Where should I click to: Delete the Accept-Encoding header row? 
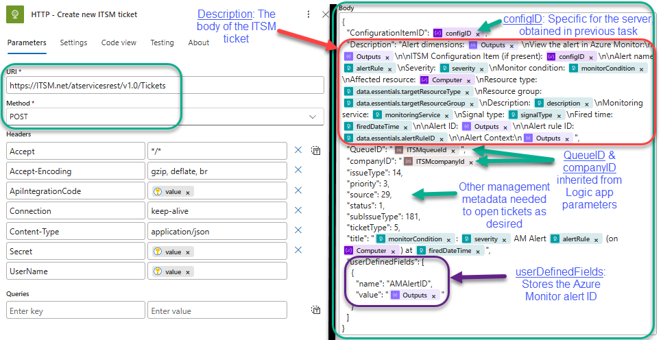(298, 169)
